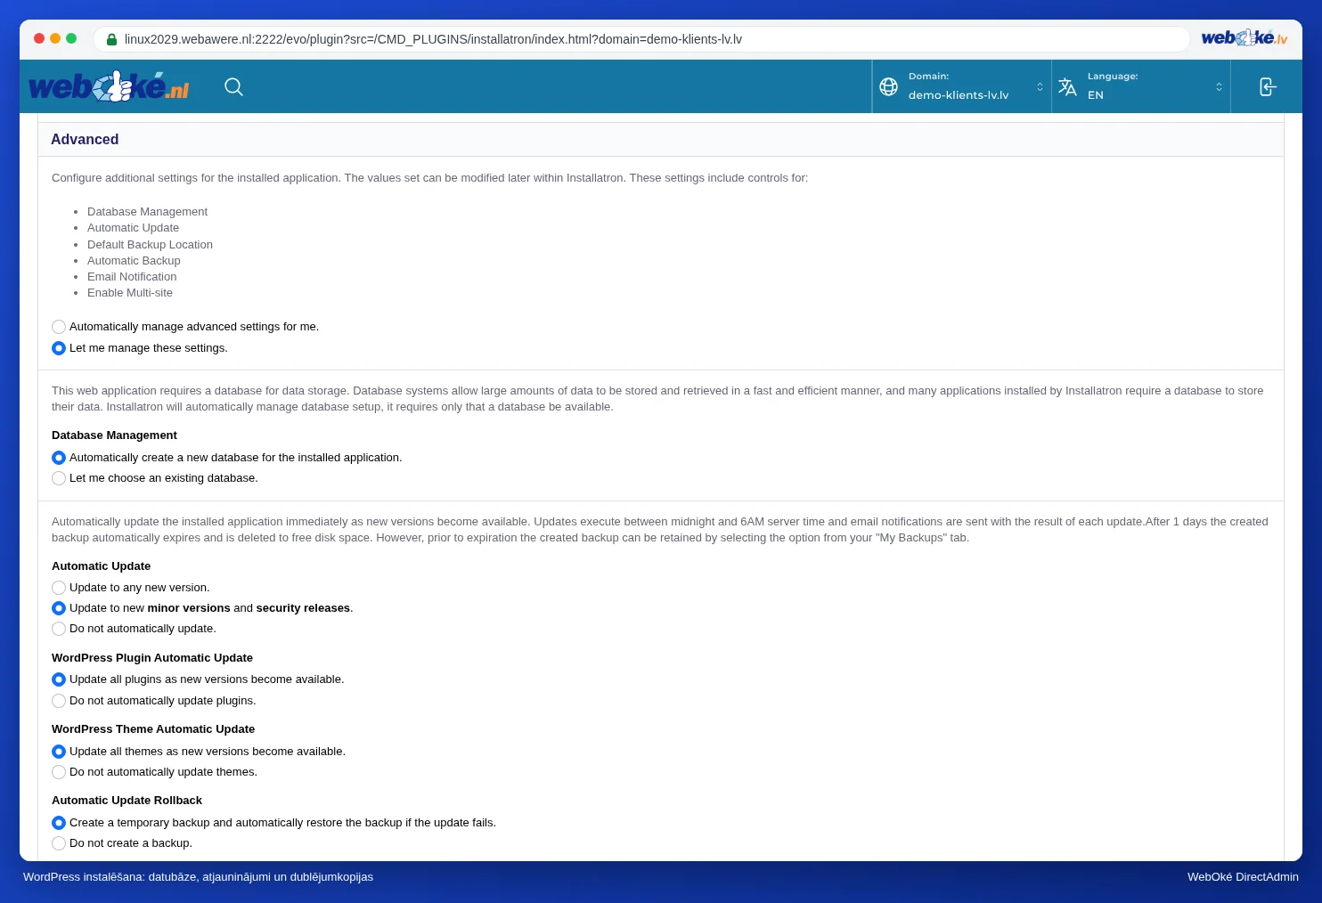The image size is (1322, 903).
Task: Click the translate icon beside Language
Action: coord(1067,86)
